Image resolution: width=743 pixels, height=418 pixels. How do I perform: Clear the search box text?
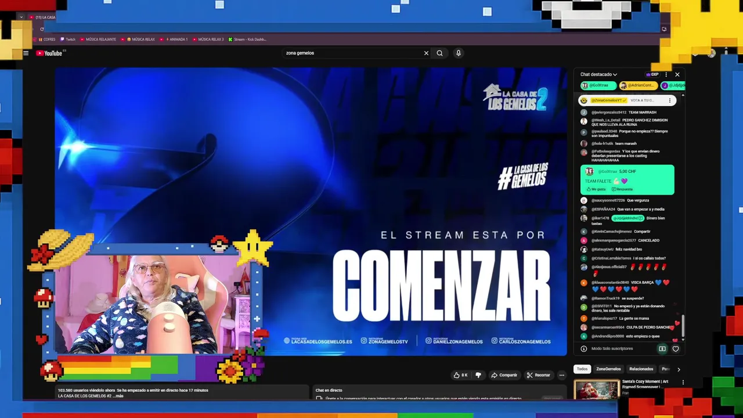426,53
